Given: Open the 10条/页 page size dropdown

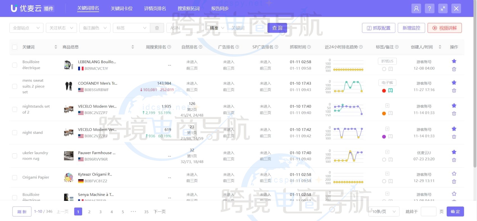Looking at the screenshot, I should click(x=384, y=212).
